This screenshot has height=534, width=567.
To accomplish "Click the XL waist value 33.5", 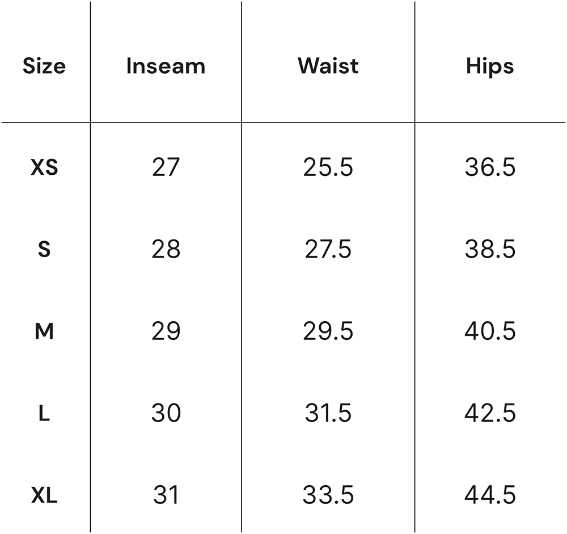I will click(x=328, y=495).
